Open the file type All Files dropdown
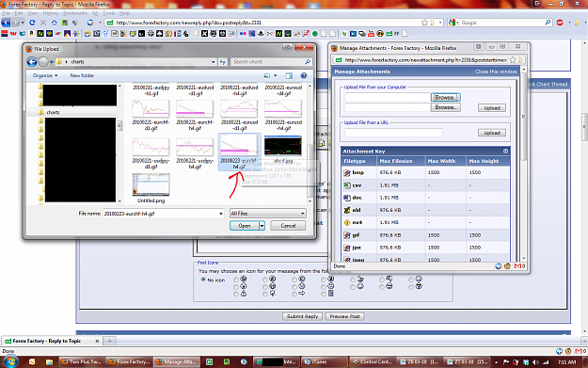Image resolution: width=588 pixels, height=368 pixels. pos(268,214)
